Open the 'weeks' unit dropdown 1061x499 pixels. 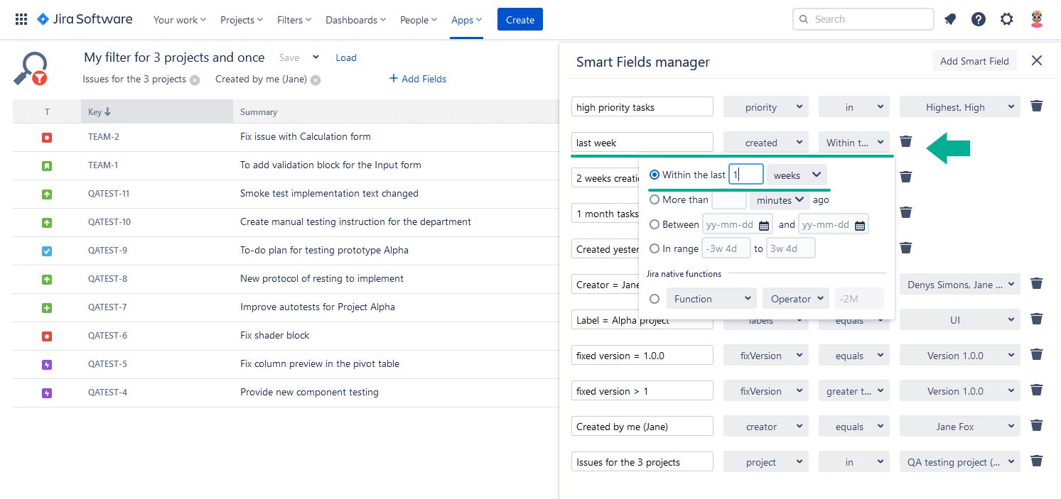[797, 174]
